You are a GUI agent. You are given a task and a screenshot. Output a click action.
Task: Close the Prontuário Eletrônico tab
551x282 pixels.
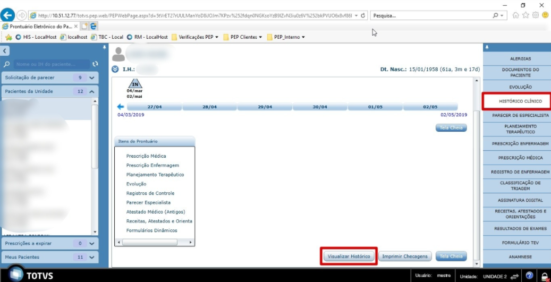[76, 27]
